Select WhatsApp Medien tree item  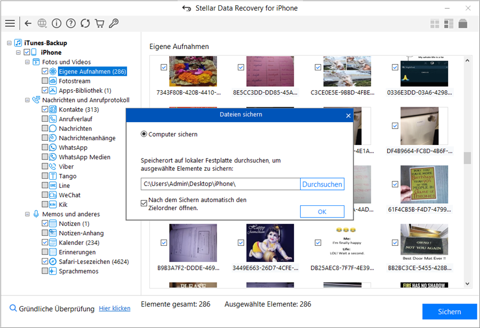(x=84, y=157)
